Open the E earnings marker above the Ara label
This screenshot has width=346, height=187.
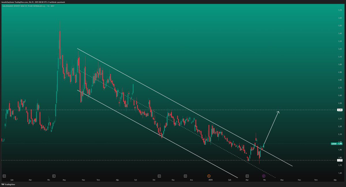pos(185,175)
